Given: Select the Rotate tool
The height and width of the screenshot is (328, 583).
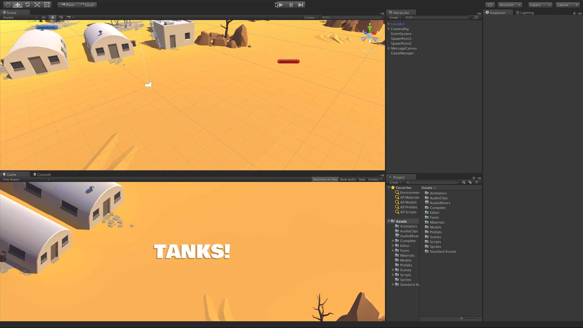Looking at the screenshot, I should 27,5.
